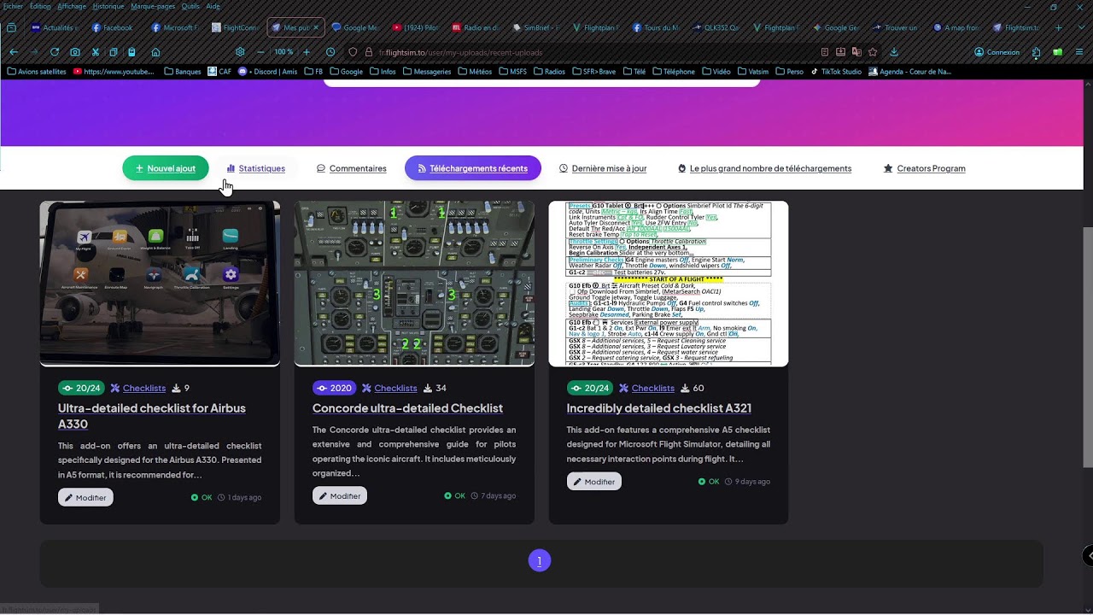
Task: Bookmark this page with the star icon
Action: click(873, 52)
